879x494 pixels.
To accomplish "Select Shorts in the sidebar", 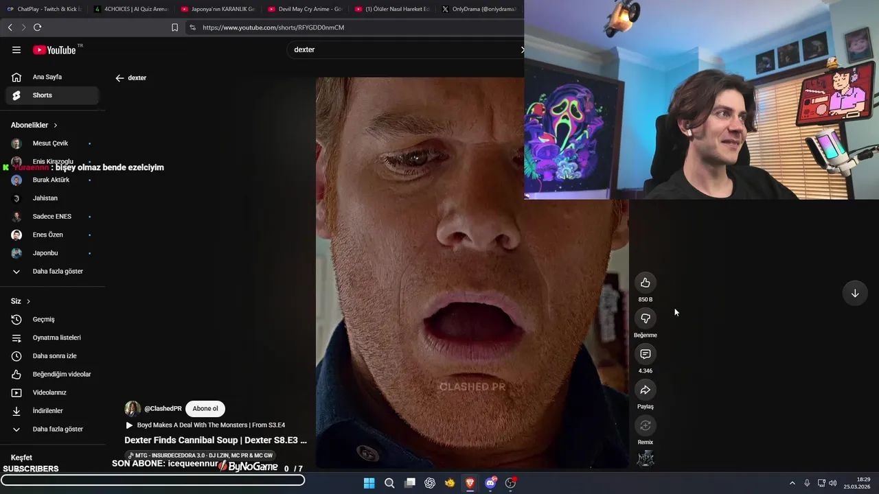I will coord(53,95).
